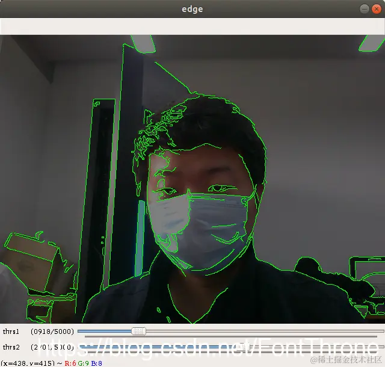Minimize the edge window
The height and width of the screenshot is (367, 385).
364,9
